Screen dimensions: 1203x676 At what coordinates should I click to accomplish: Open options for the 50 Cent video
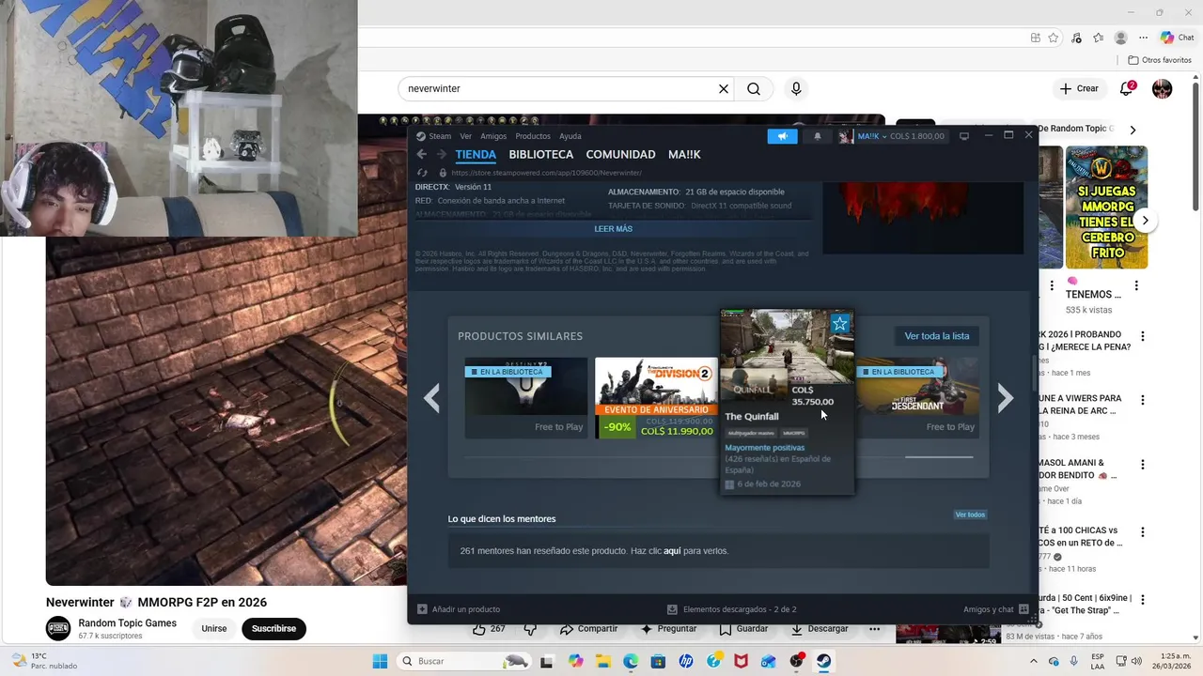pos(1143,599)
